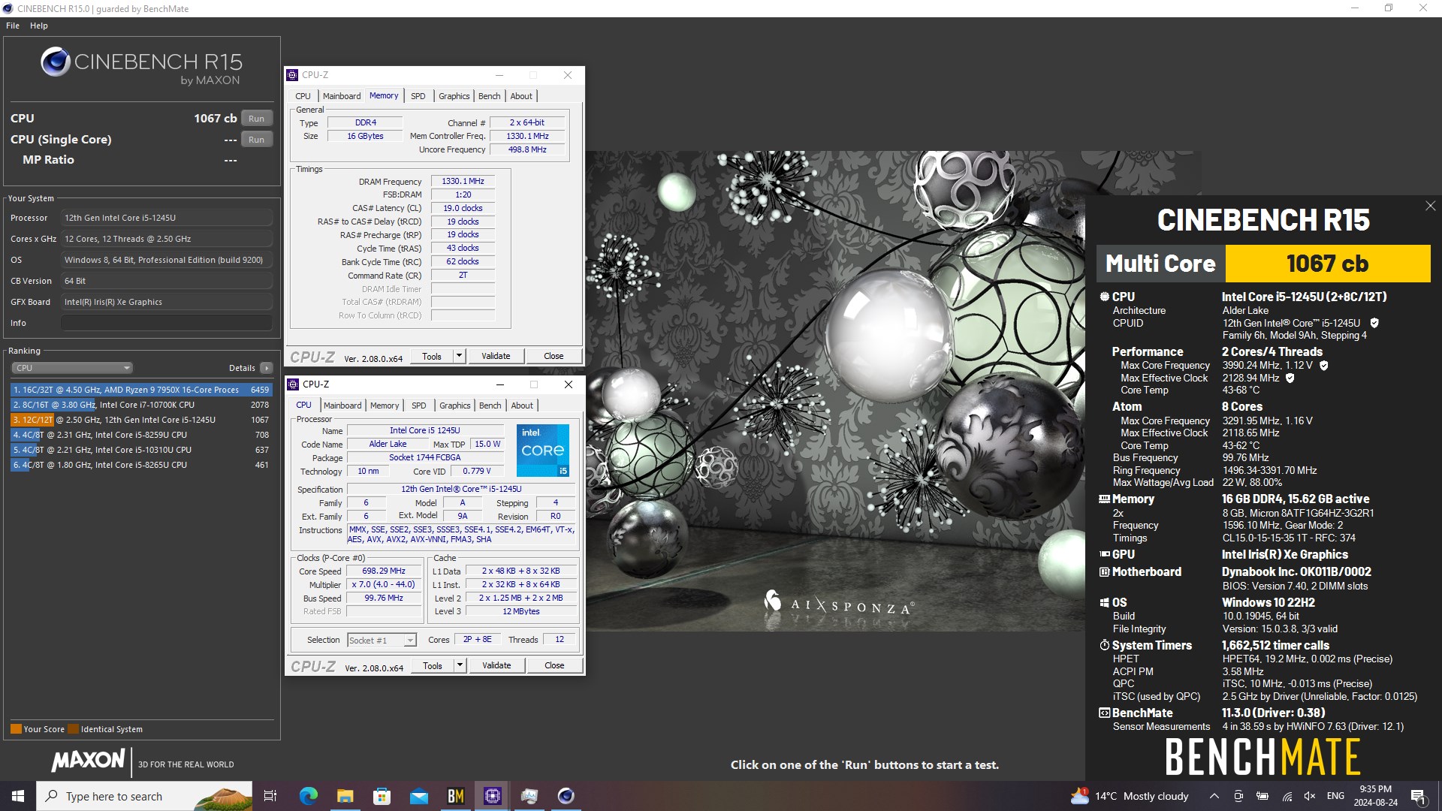
Task: Open Microsoft Edge from taskbar
Action: point(308,796)
